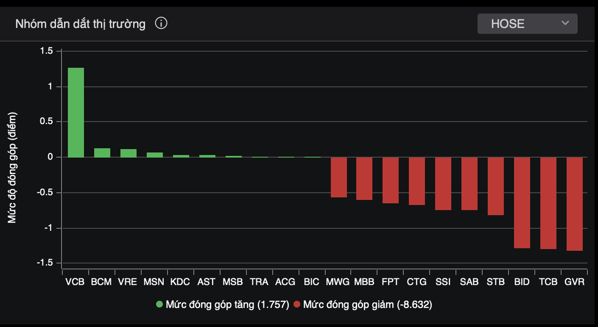Click the red TCB bar
This screenshot has height=327, width=598.
pyautogui.click(x=548, y=203)
